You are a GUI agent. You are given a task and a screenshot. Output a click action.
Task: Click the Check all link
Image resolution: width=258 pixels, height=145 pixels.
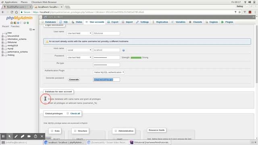coord(75,114)
